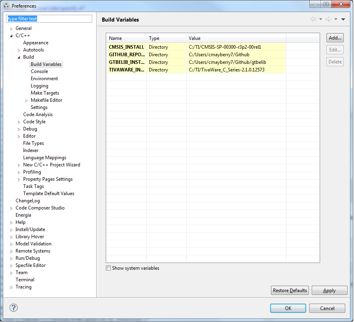Open the Settings page under Build
354x322 pixels.
(39, 107)
